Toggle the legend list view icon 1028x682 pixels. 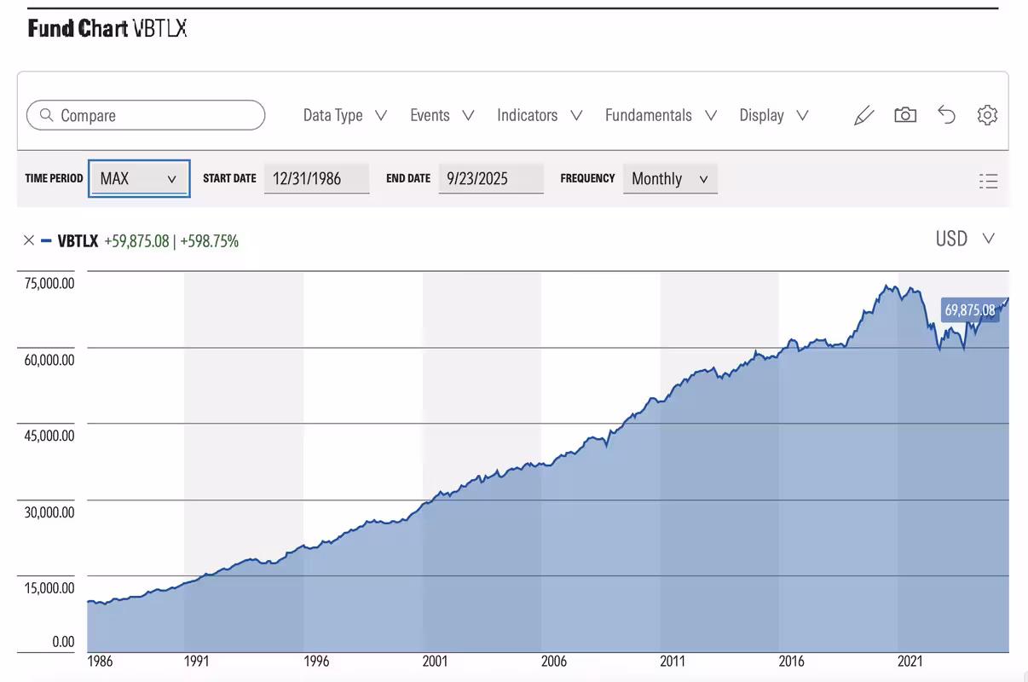[x=989, y=181]
